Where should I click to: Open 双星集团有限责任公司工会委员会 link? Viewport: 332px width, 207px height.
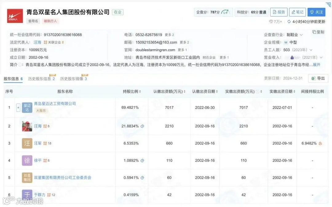click(x=63, y=178)
